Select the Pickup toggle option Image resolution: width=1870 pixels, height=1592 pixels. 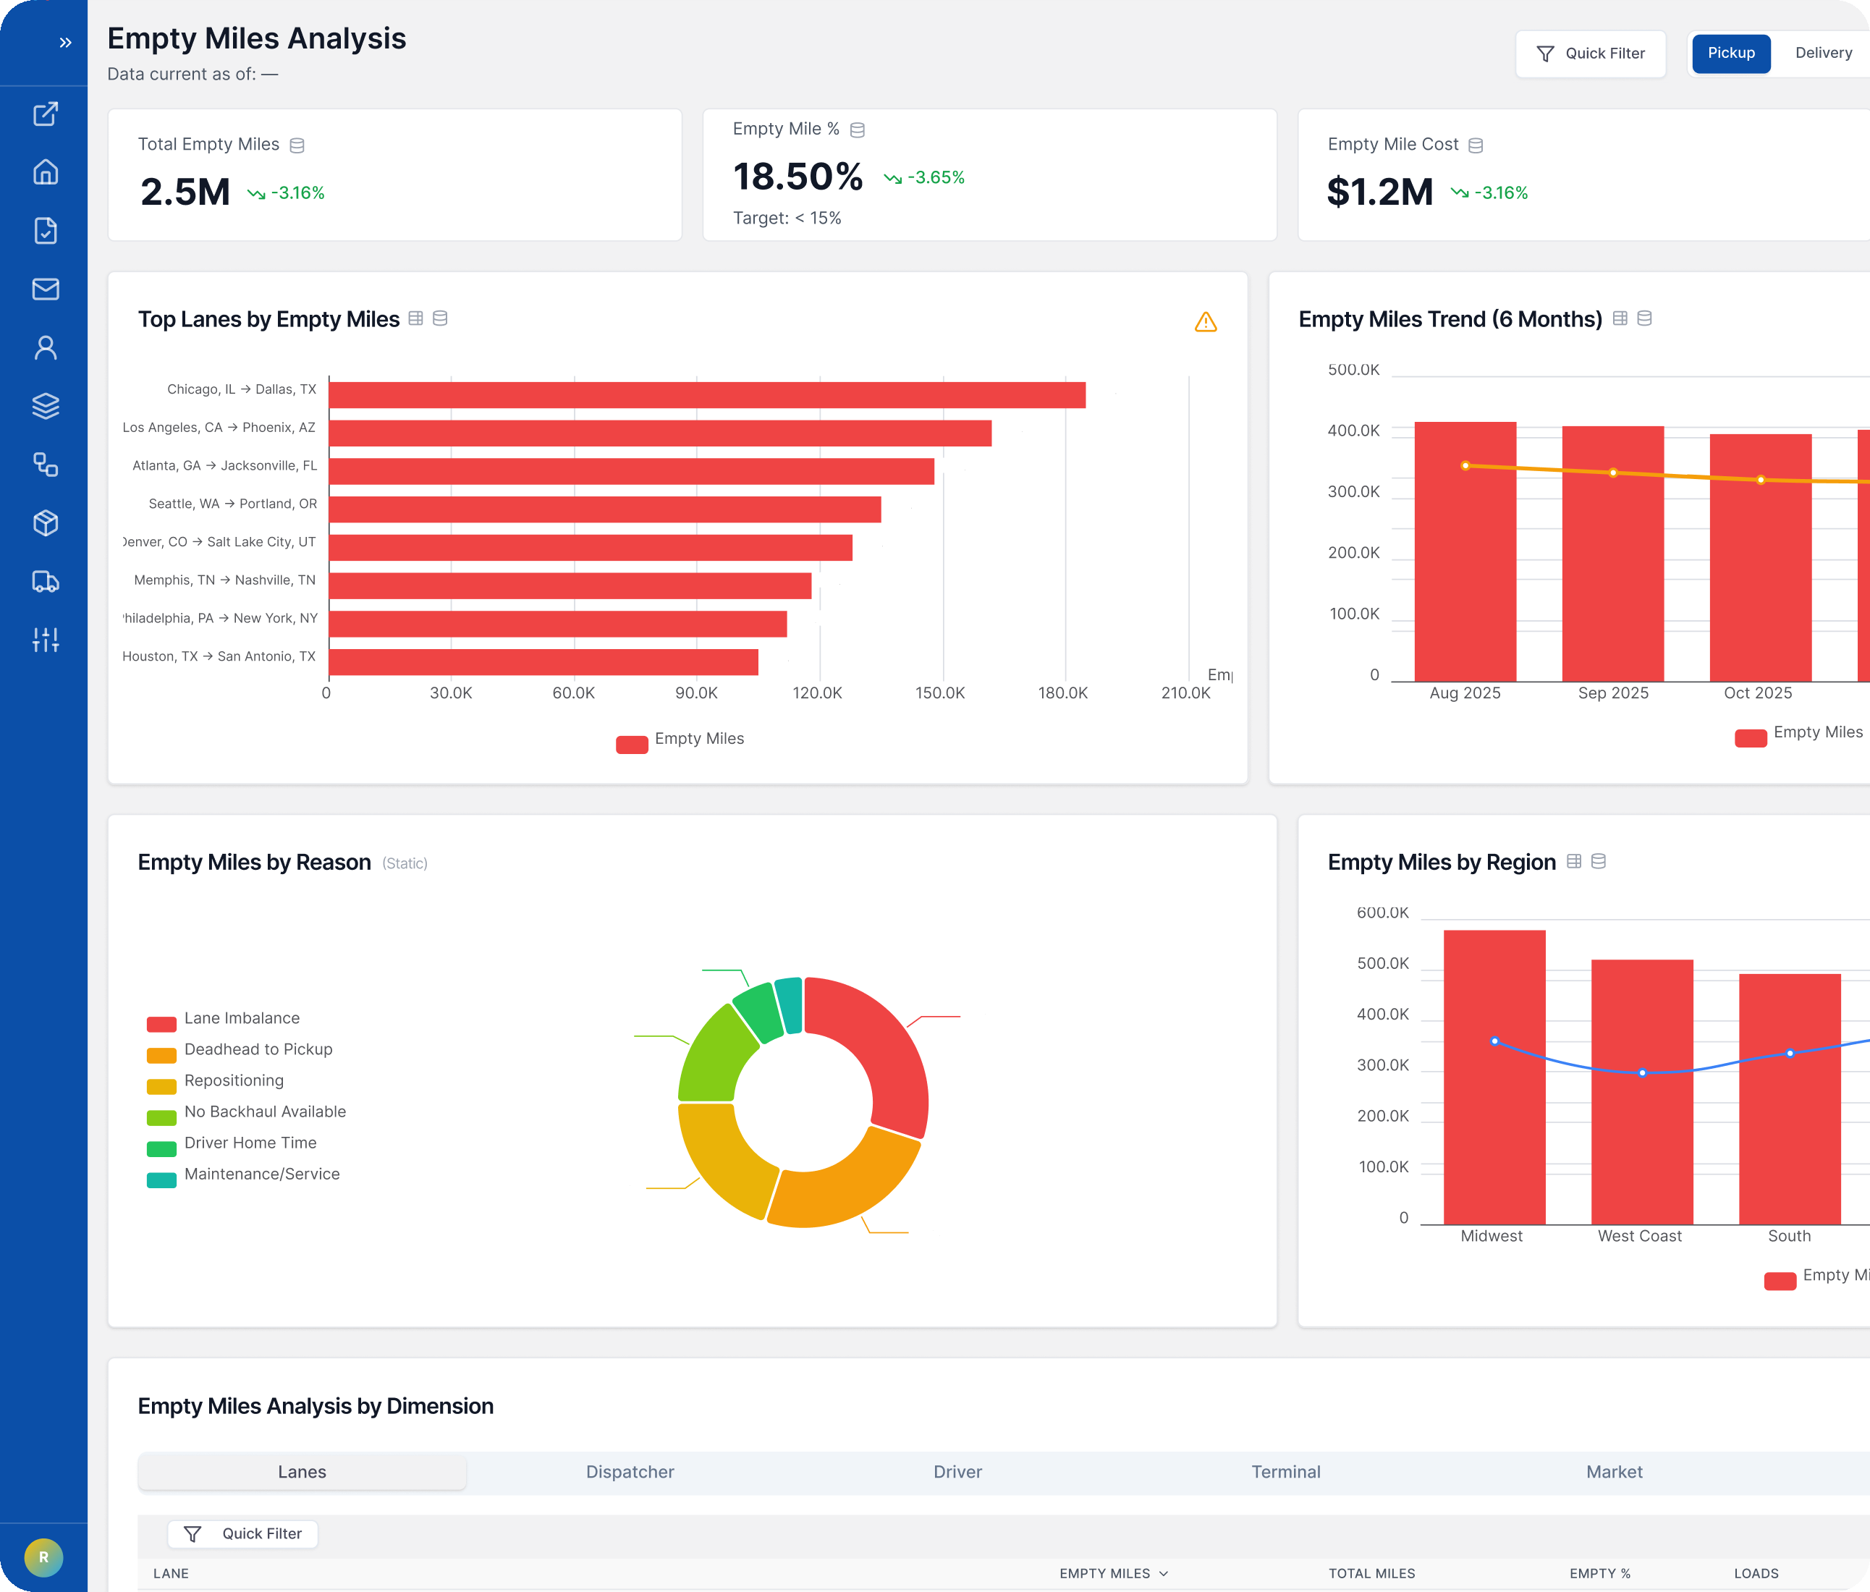[x=1730, y=54]
